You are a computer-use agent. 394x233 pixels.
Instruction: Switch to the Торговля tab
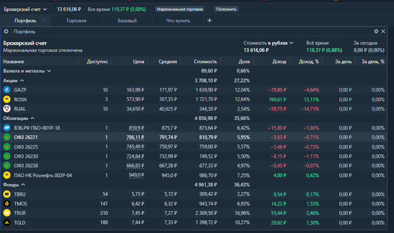pyautogui.click(x=76, y=21)
